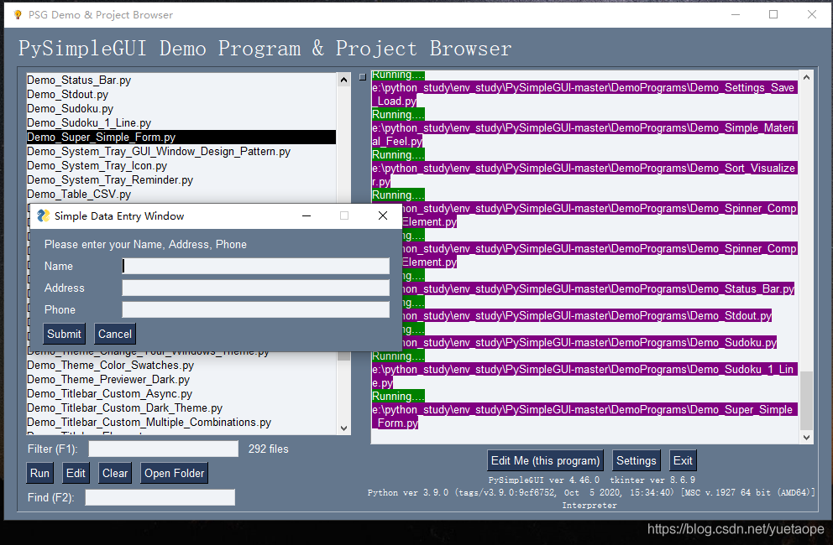The height and width of the screenshot is (545, 833).
Task: Select Demo_Sudoku.py in file list
Action: pyautogui.click(x=181, y=109)
